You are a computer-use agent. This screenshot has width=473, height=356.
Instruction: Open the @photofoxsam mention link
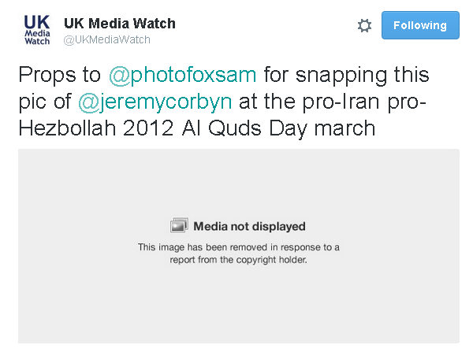coord(184,76)
